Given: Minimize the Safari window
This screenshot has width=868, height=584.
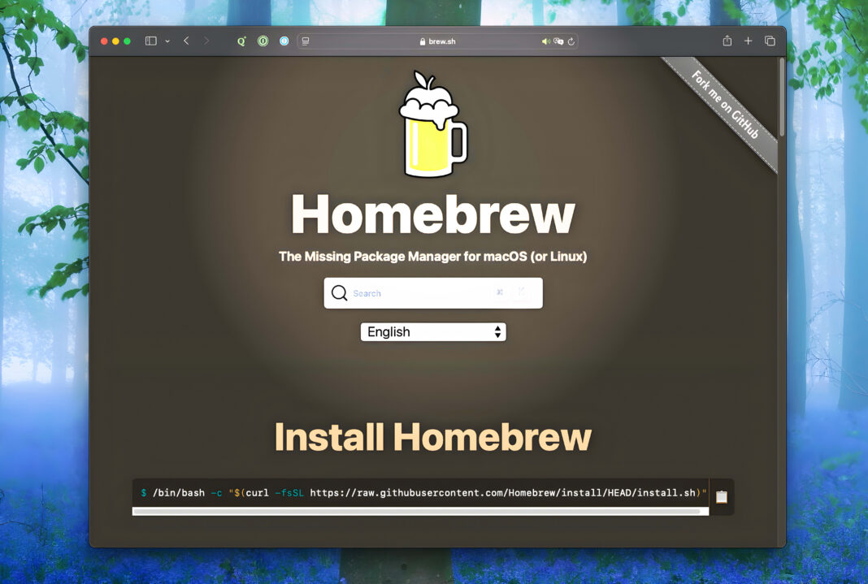Looking at the screenshot, I should pyautogui.click(x=115, y=41).
